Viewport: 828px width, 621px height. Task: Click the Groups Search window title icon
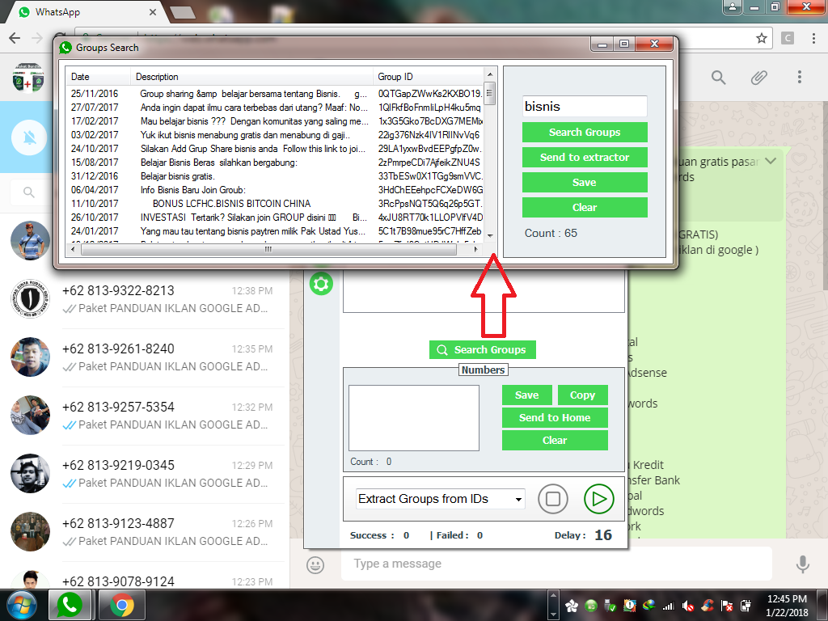click(x=65, y=48)
